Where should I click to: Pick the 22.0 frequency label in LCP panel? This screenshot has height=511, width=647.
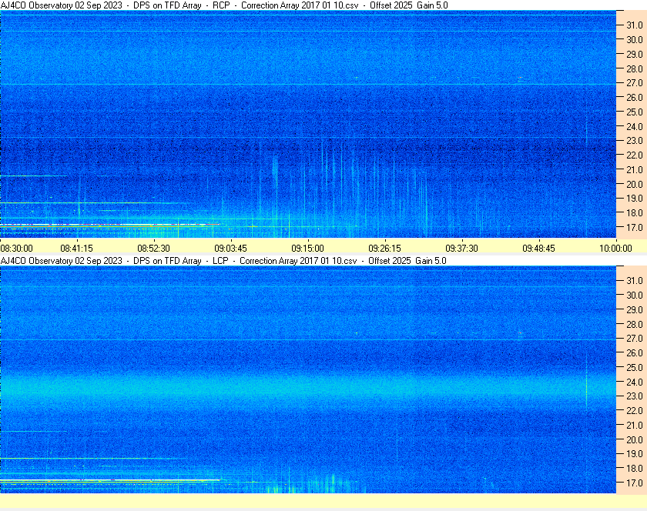pos(635,410)
